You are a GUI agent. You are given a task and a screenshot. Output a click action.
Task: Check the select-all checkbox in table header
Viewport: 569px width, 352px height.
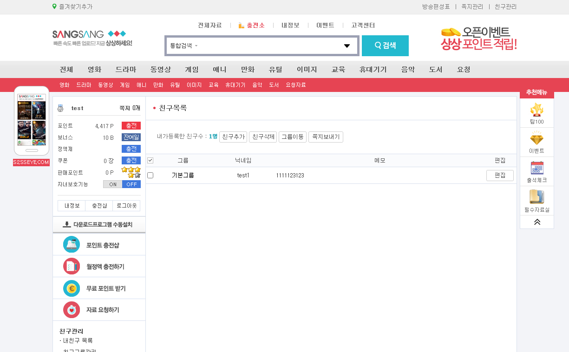click(150, 160)
